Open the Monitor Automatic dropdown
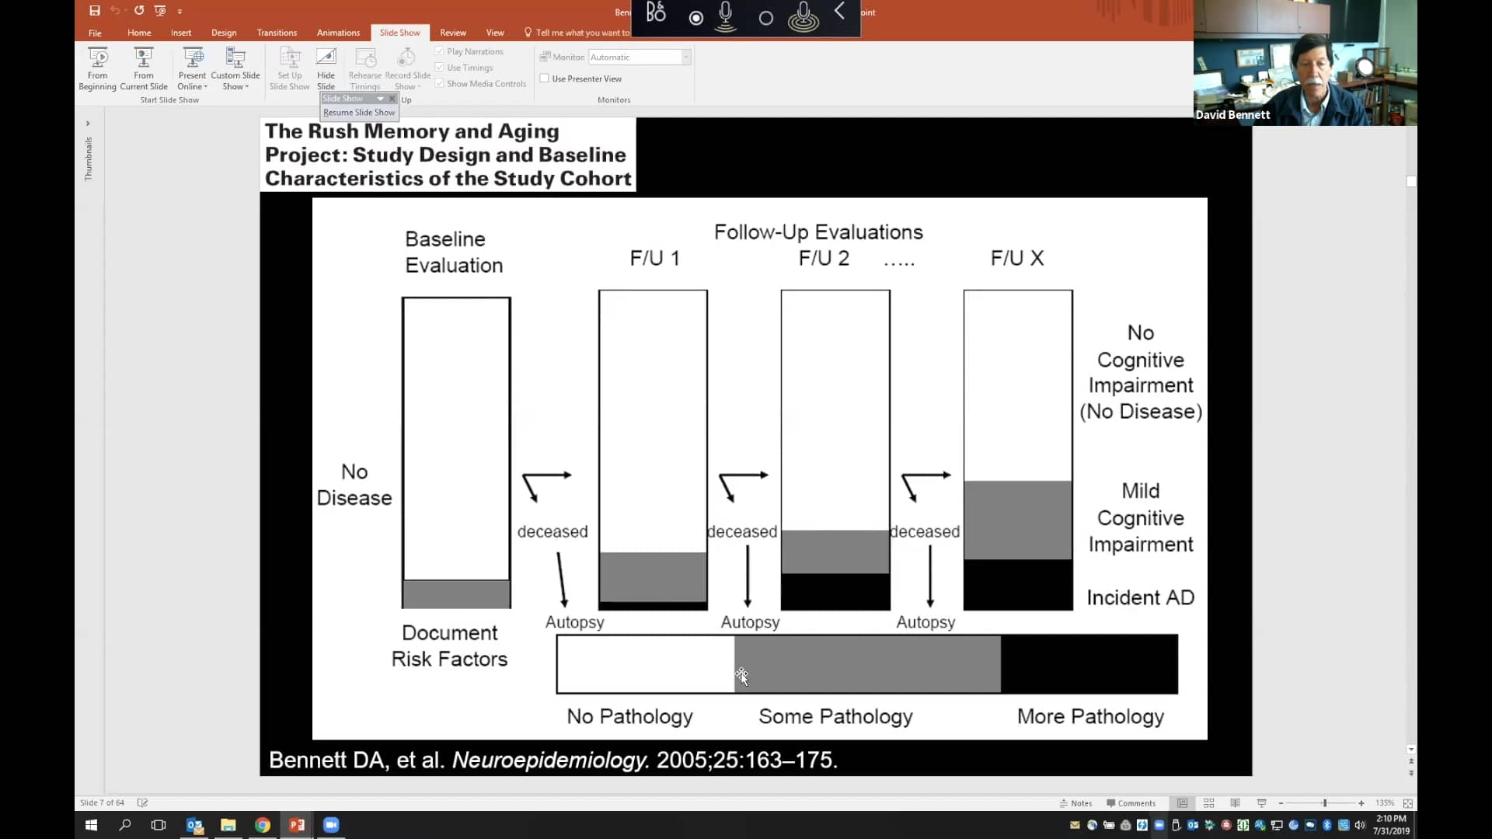This screenshot has width=1492, height=839. pyautogui.click(x=685, y=57)
